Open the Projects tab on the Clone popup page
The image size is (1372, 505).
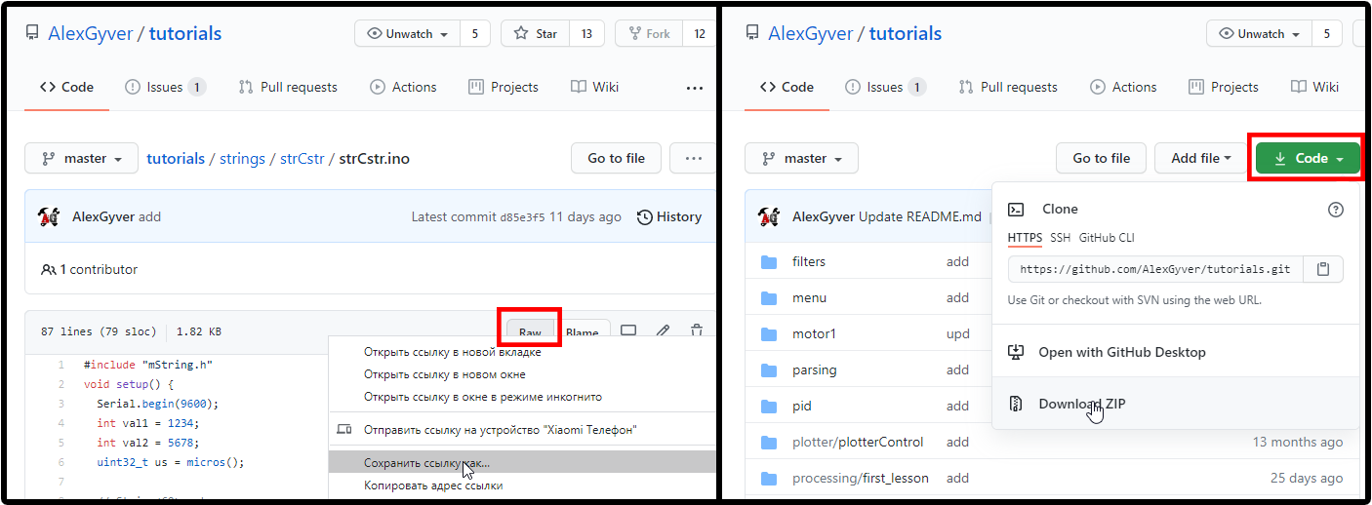tap(1224, 87)
